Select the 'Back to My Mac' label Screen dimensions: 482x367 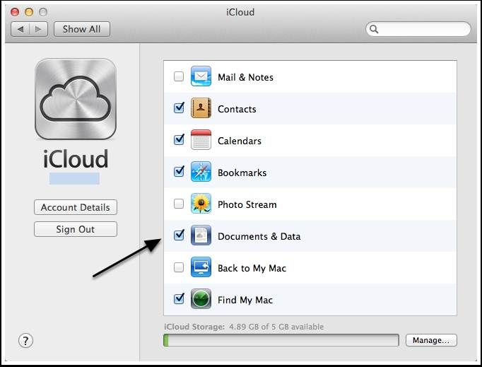tap(252, 268)
